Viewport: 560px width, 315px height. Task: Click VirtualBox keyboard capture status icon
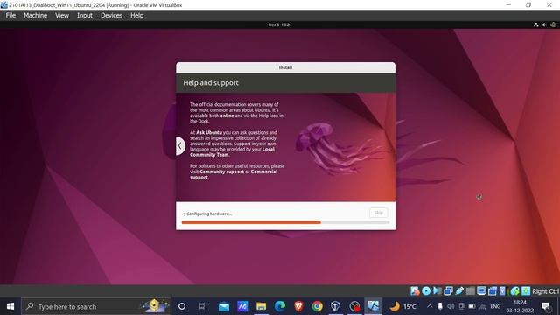526,291
